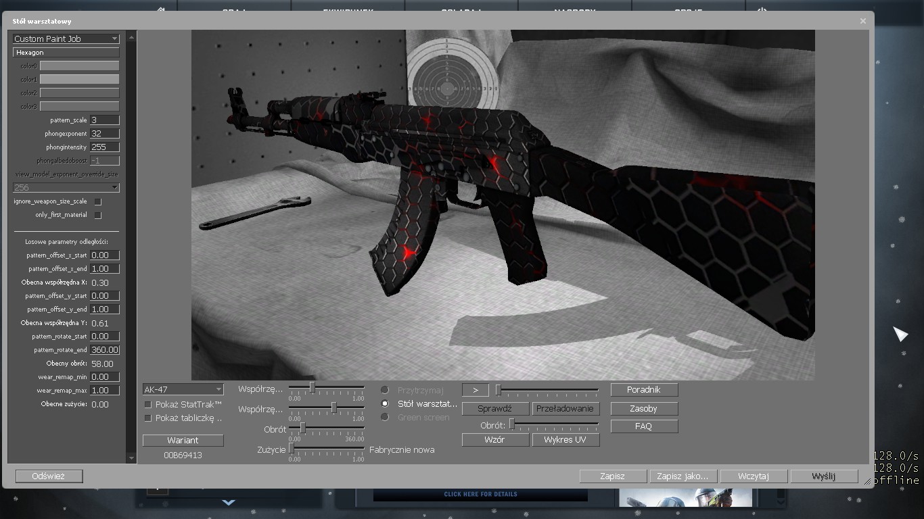Viewport: 924px width, 519px height.
Task: Select the Stół warsztat... radio button
Action: (385, 403)
